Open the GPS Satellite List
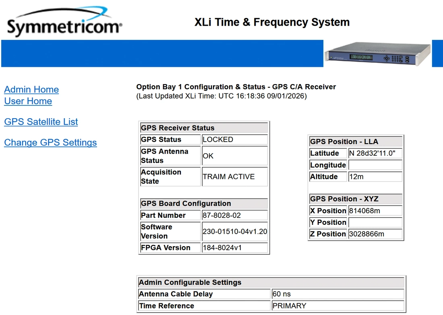 point(41,121)
